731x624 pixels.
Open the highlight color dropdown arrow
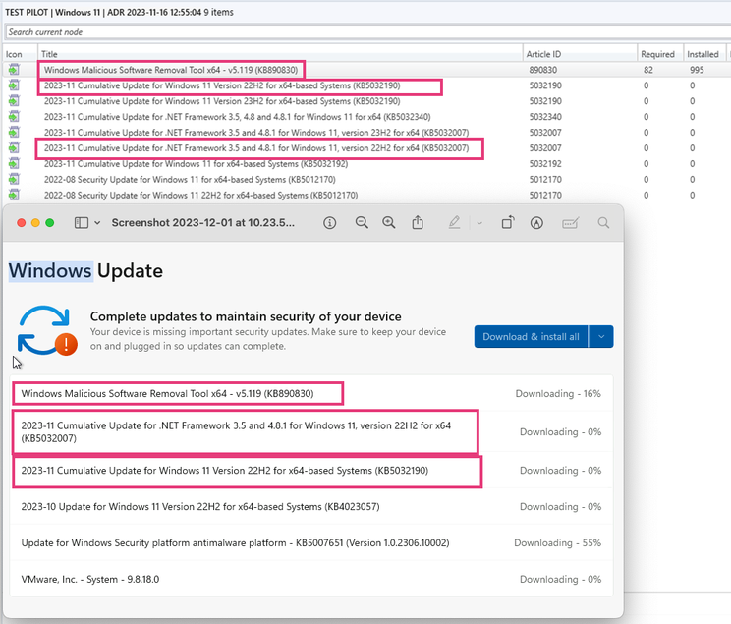(x=479, y=223)
